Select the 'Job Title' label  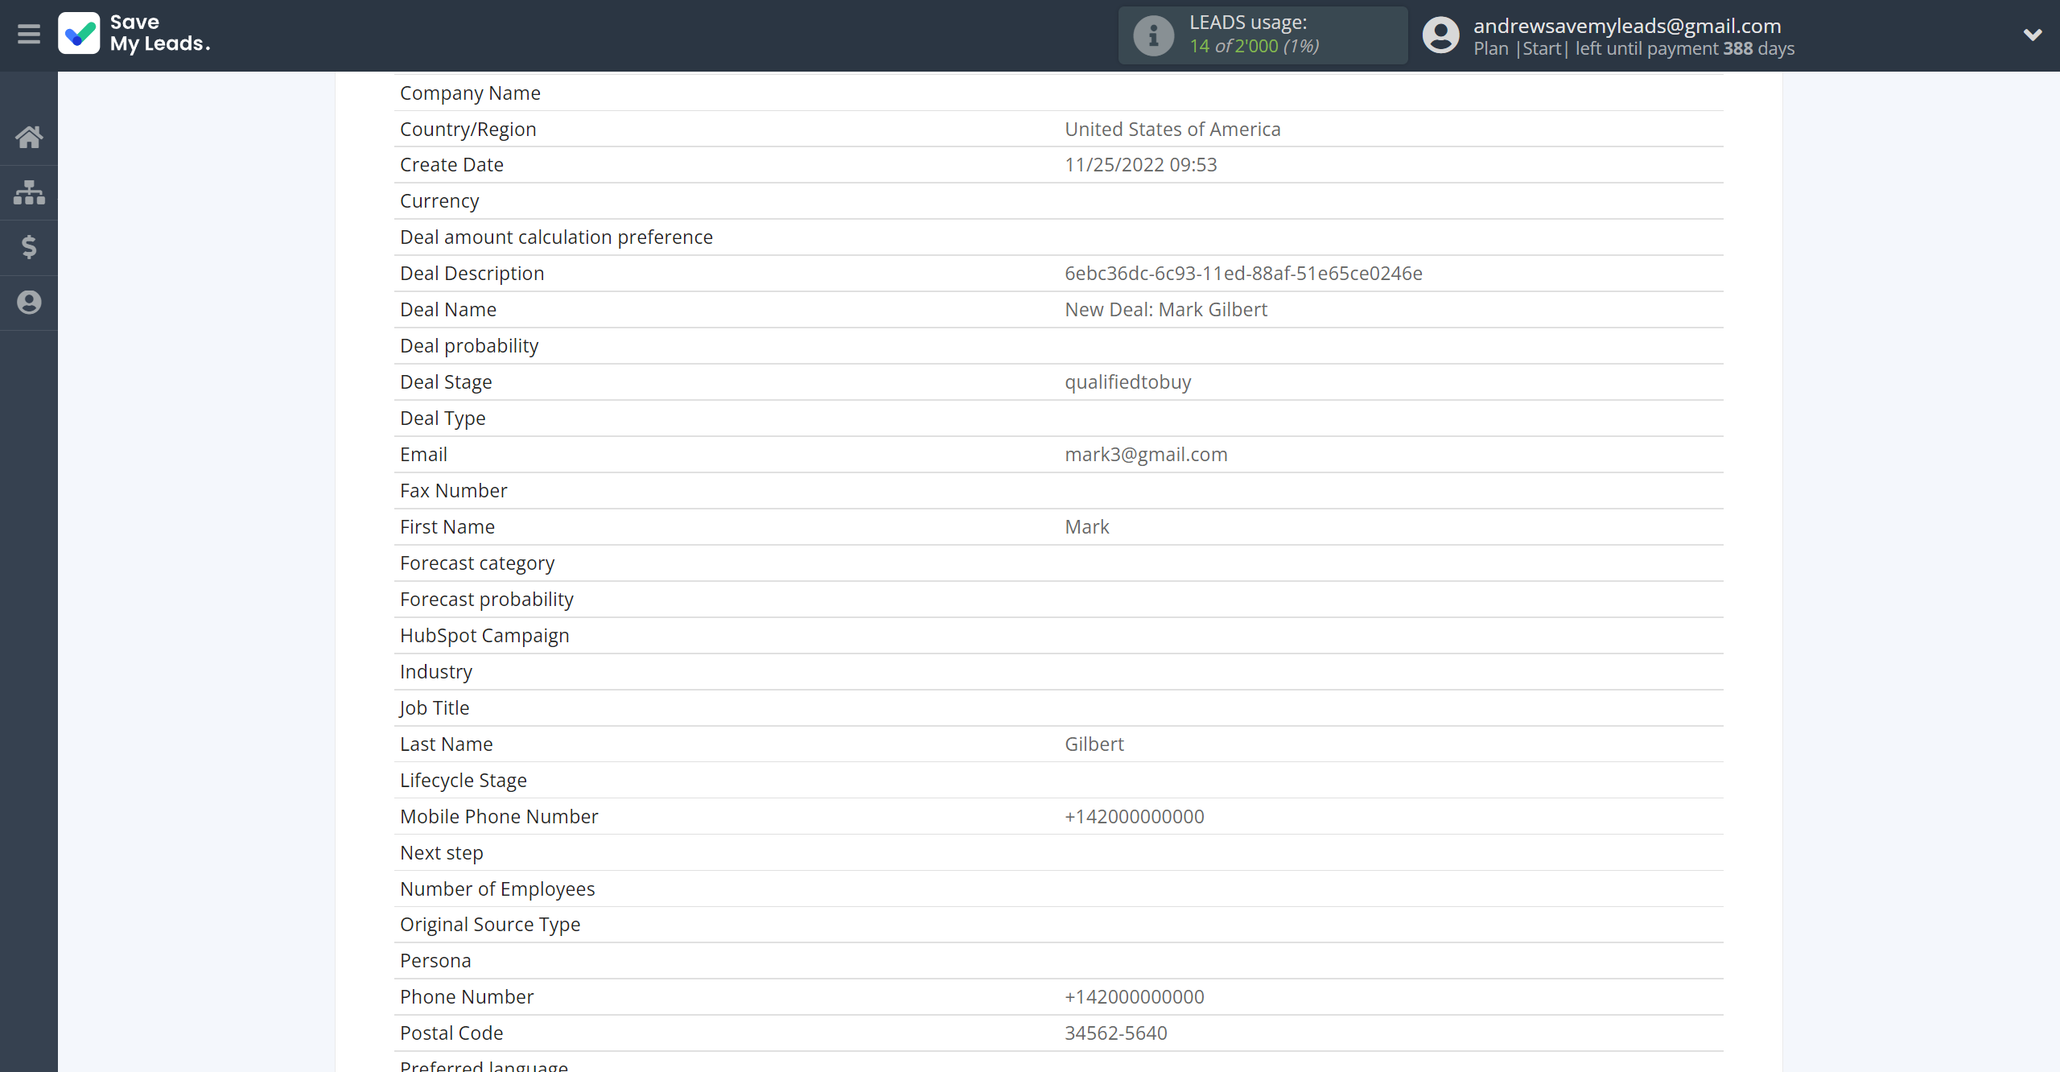click(435, 708)
